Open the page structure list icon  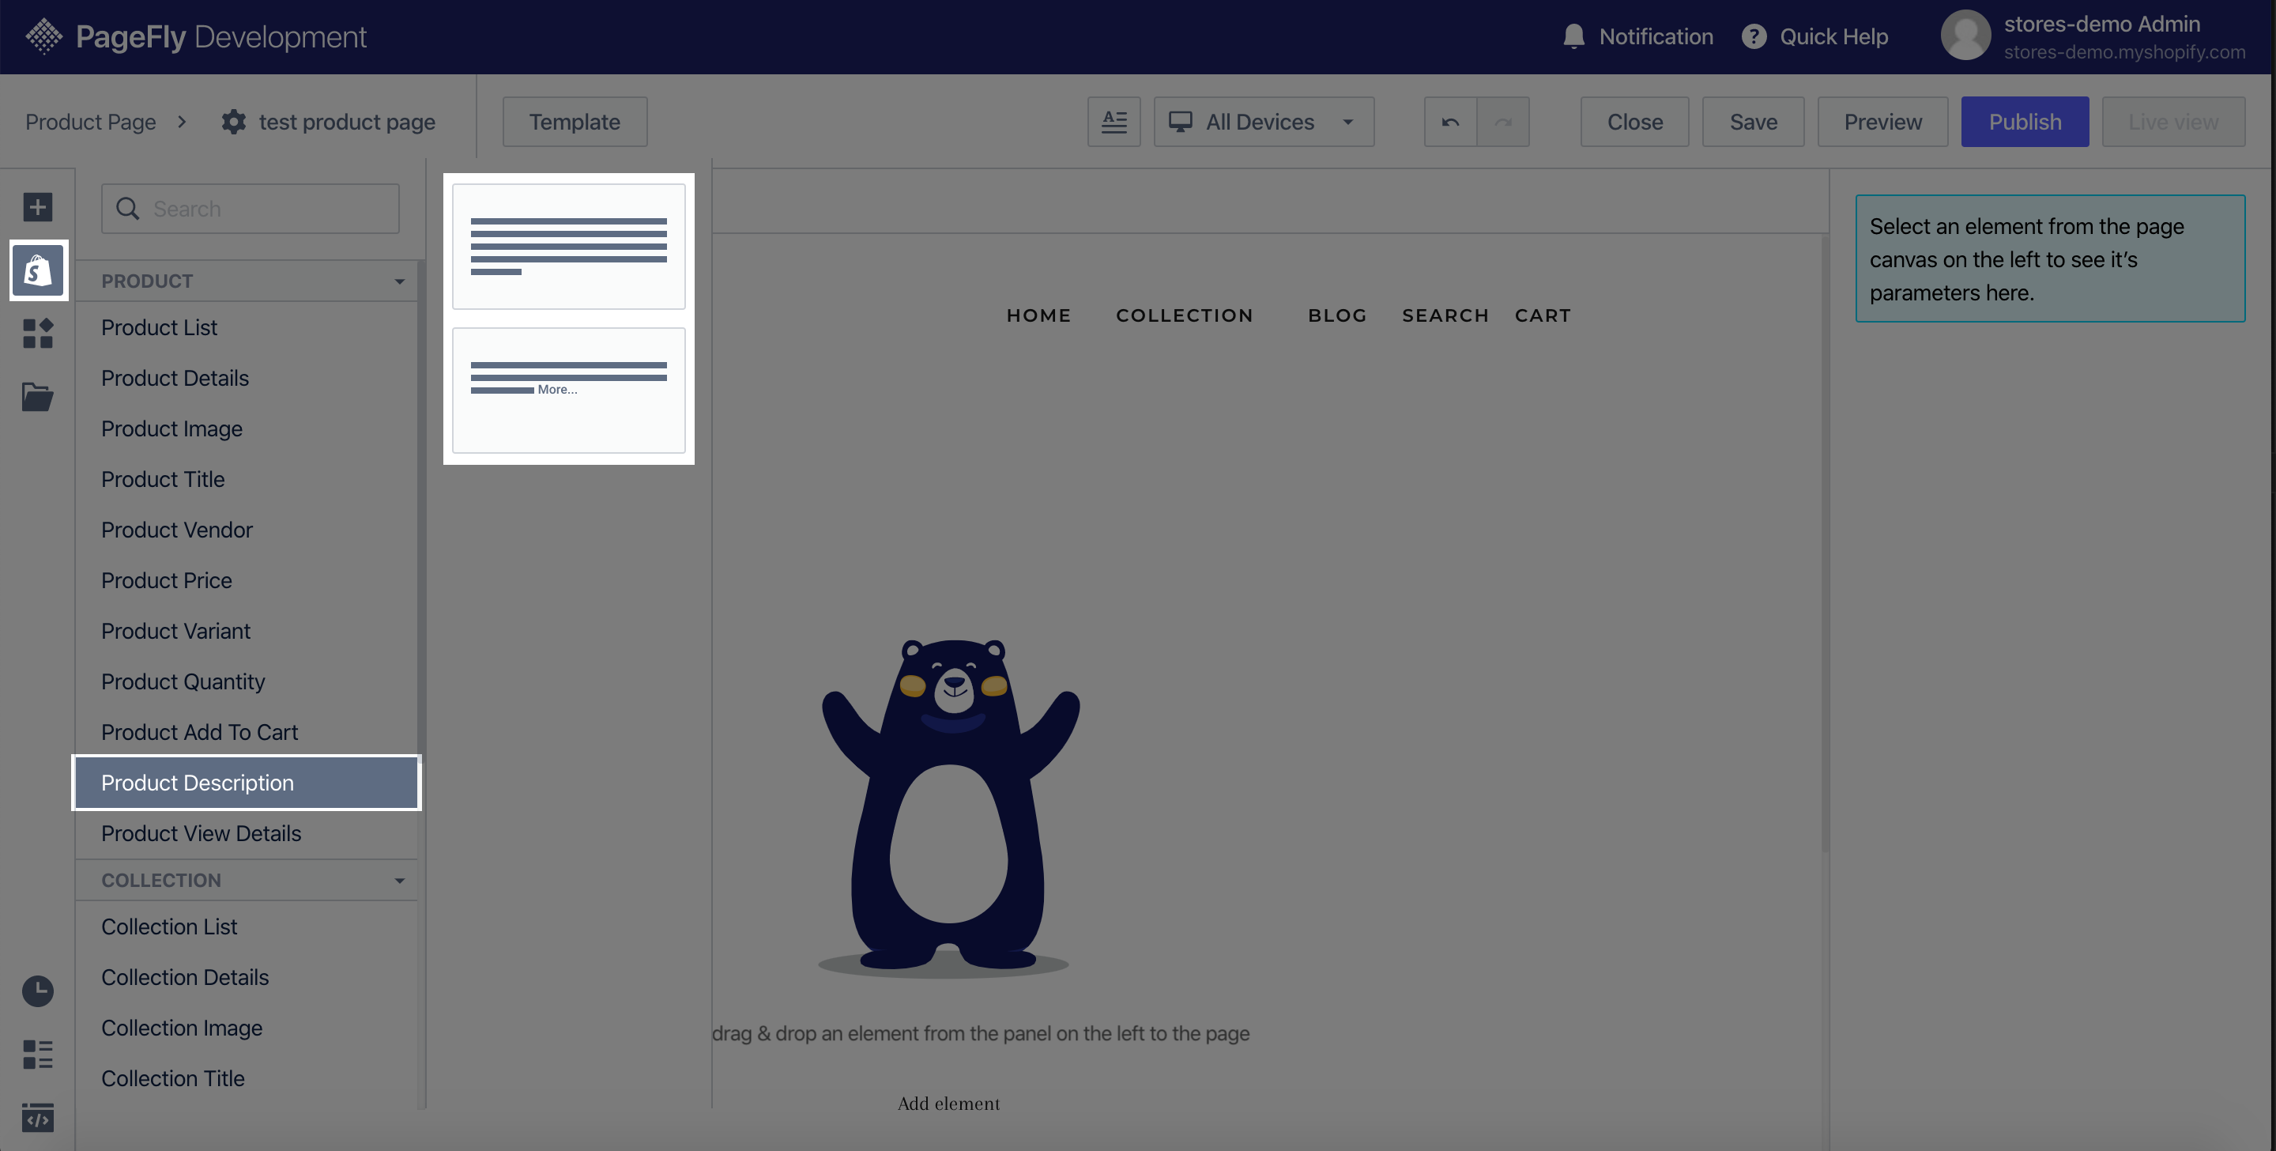tap(37, 1054)
